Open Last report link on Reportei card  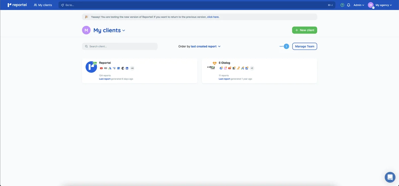tap(105, 79)
